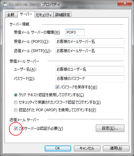134x156 pixels.
Task: Select the サーバー tab
Action: coord(26,14)
